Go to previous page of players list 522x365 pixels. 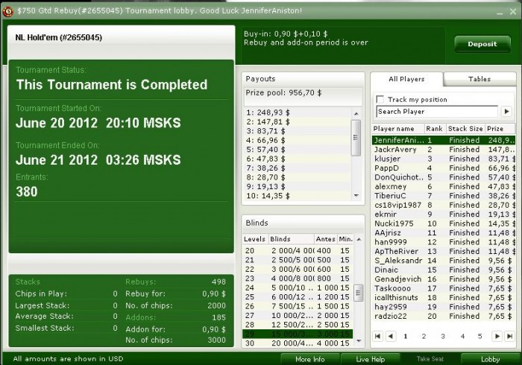tap(391, 336)
